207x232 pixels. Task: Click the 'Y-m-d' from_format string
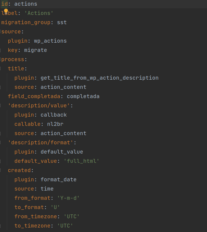[x=68, y=198]
